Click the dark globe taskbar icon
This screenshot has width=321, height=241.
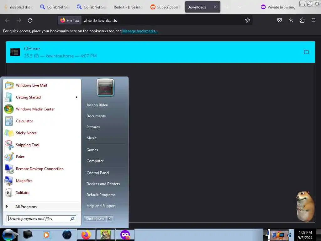(x=67, y=235)
